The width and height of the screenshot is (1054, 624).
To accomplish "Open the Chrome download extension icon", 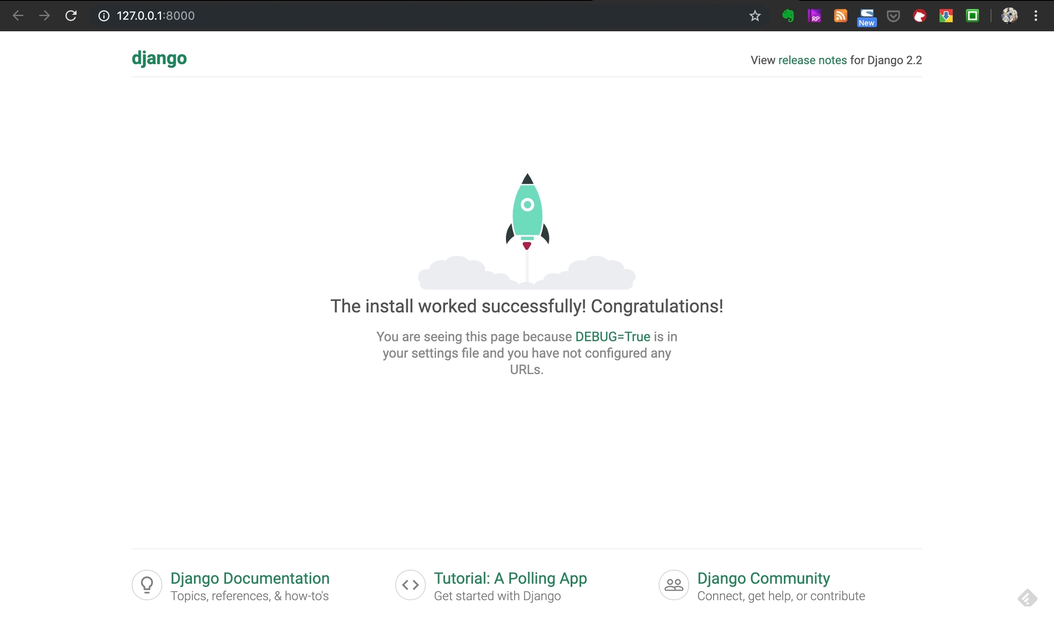I will [x=946, y=16].
